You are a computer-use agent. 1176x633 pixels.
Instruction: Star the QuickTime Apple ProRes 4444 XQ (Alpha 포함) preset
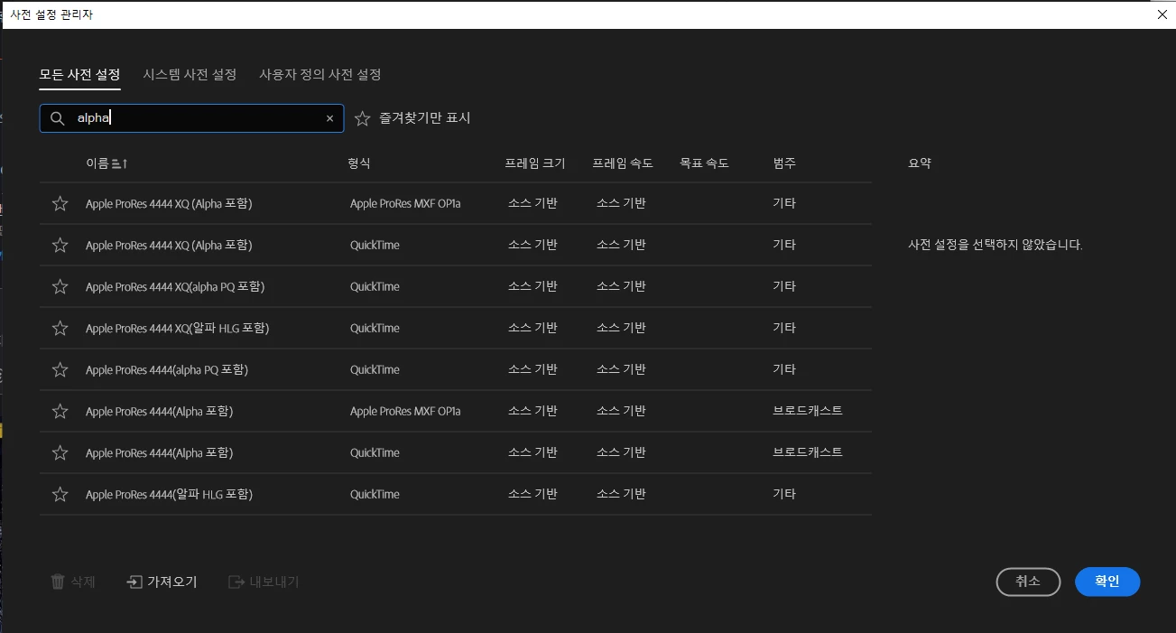(60, 245)
